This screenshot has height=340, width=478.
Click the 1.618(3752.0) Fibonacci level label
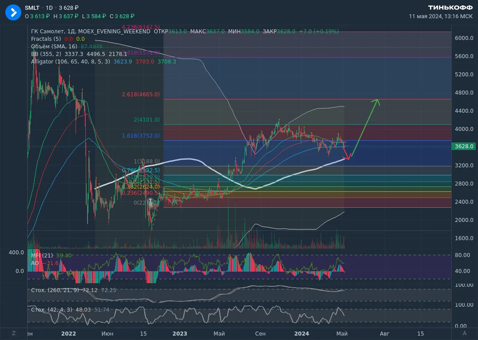(141, 135)
